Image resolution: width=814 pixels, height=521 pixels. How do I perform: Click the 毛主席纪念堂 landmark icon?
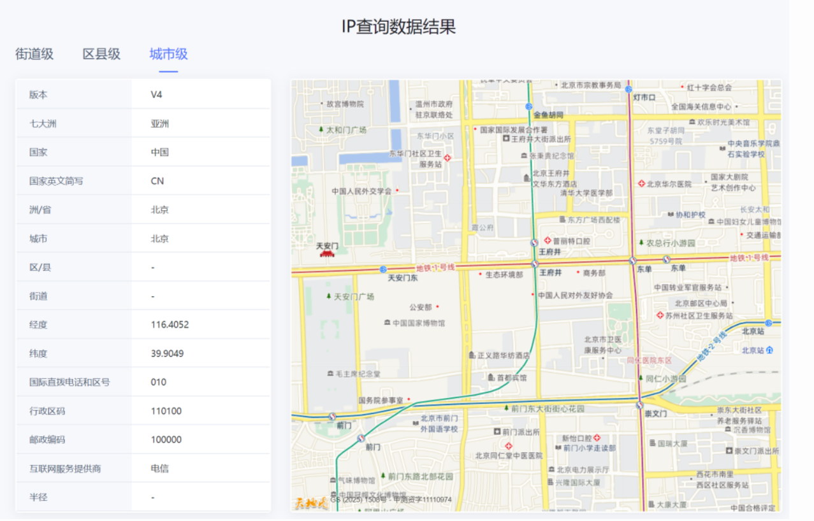coord(330,373)
